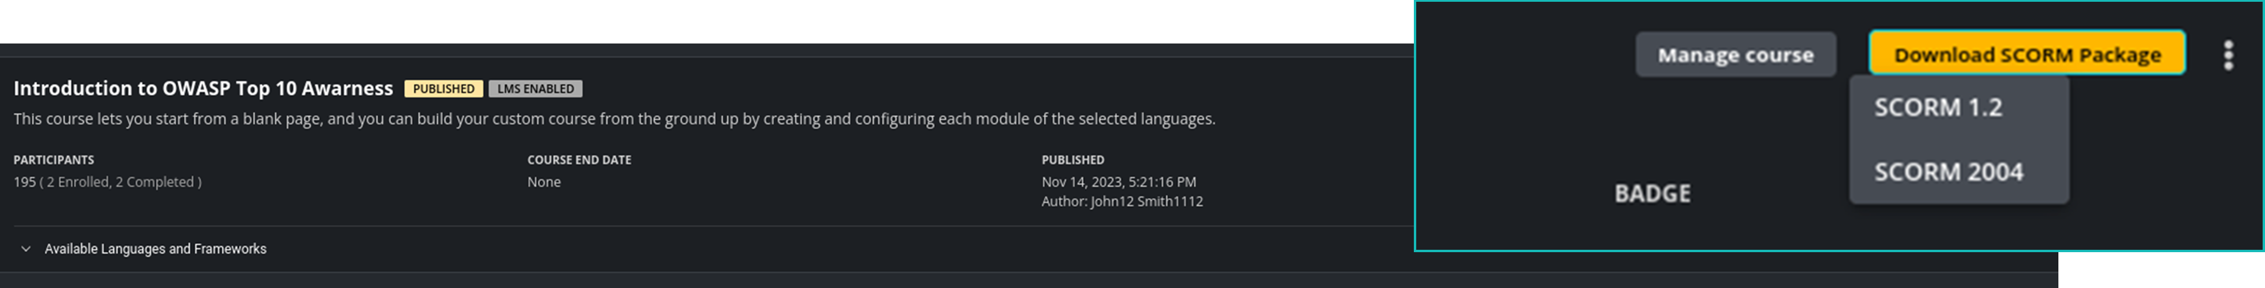Click the BADGE label

(1651, 193)
